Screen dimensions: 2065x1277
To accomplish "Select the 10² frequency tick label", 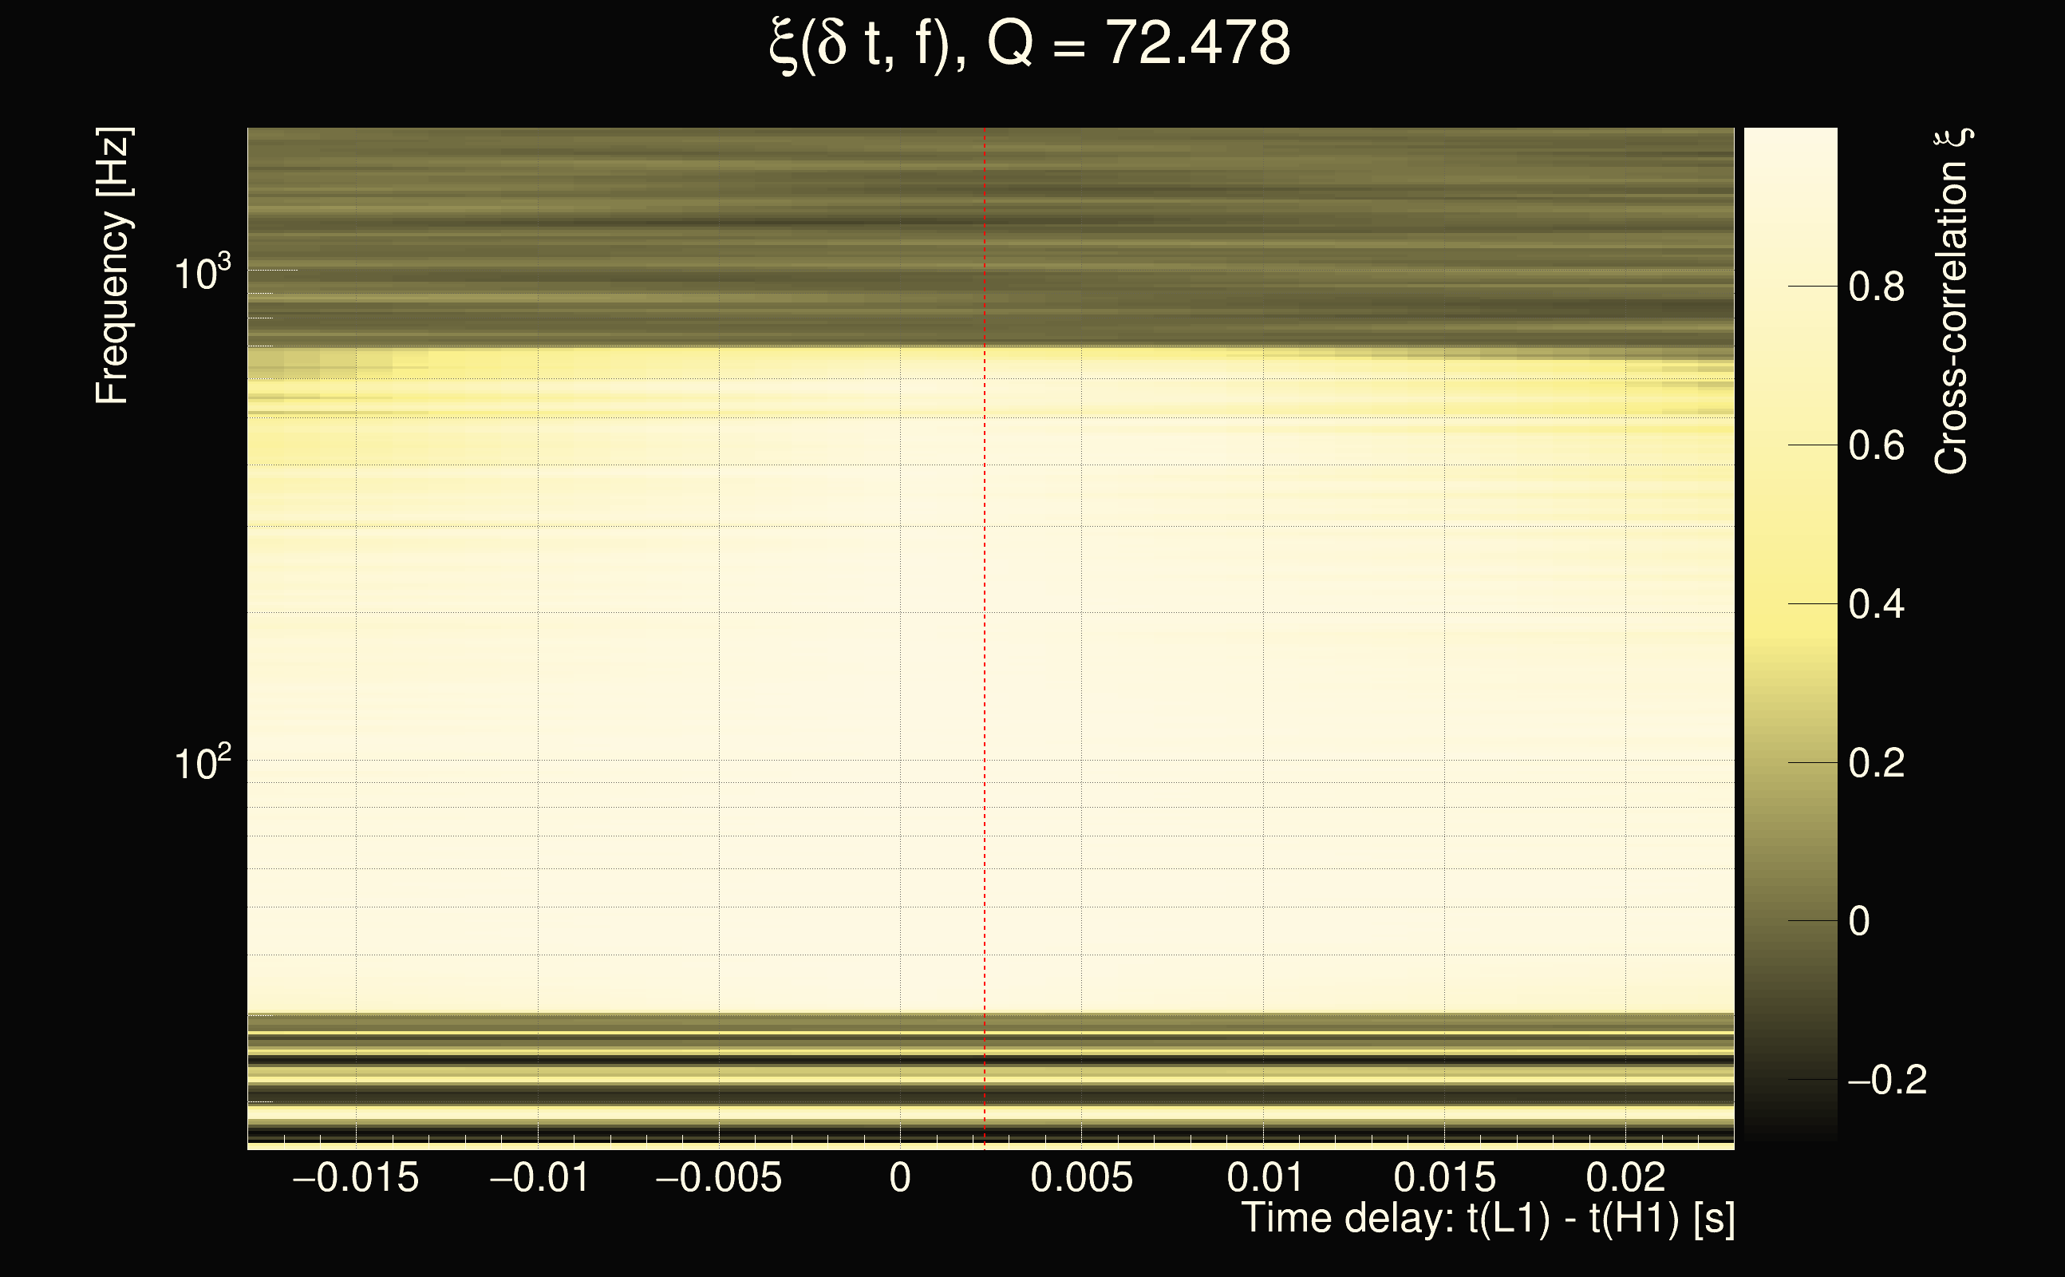I will pyautogui.click(x=202, y=763).
